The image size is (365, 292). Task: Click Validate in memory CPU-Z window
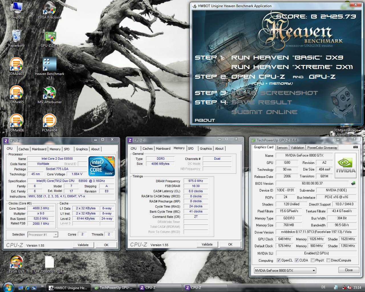[207, 244]
